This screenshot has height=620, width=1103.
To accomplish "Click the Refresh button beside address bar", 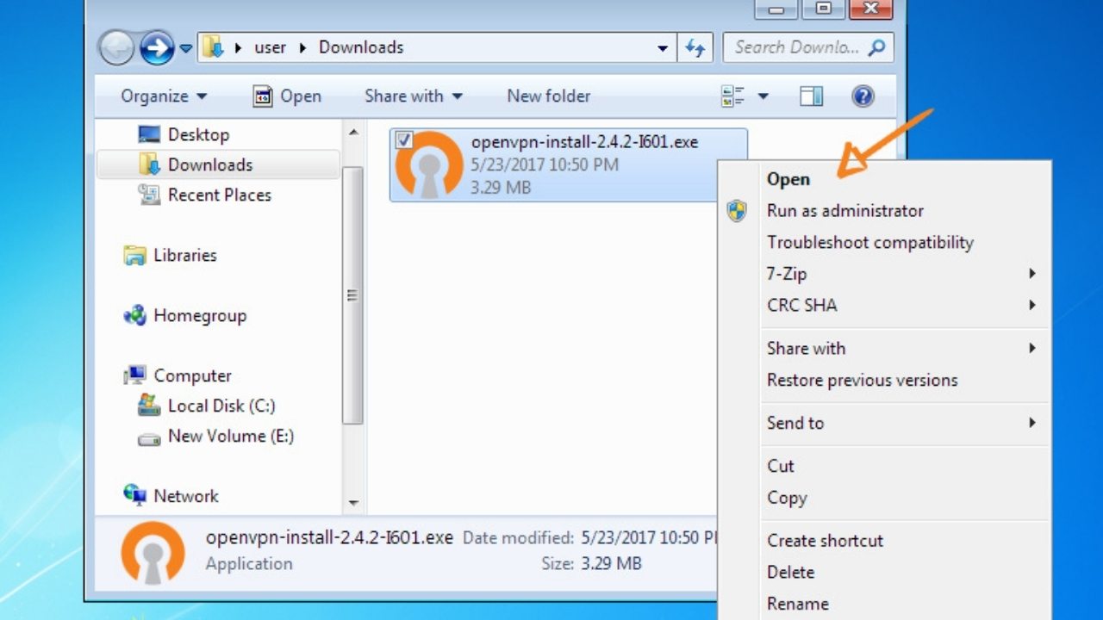I will pyautogui.click(x=695, y=48).
